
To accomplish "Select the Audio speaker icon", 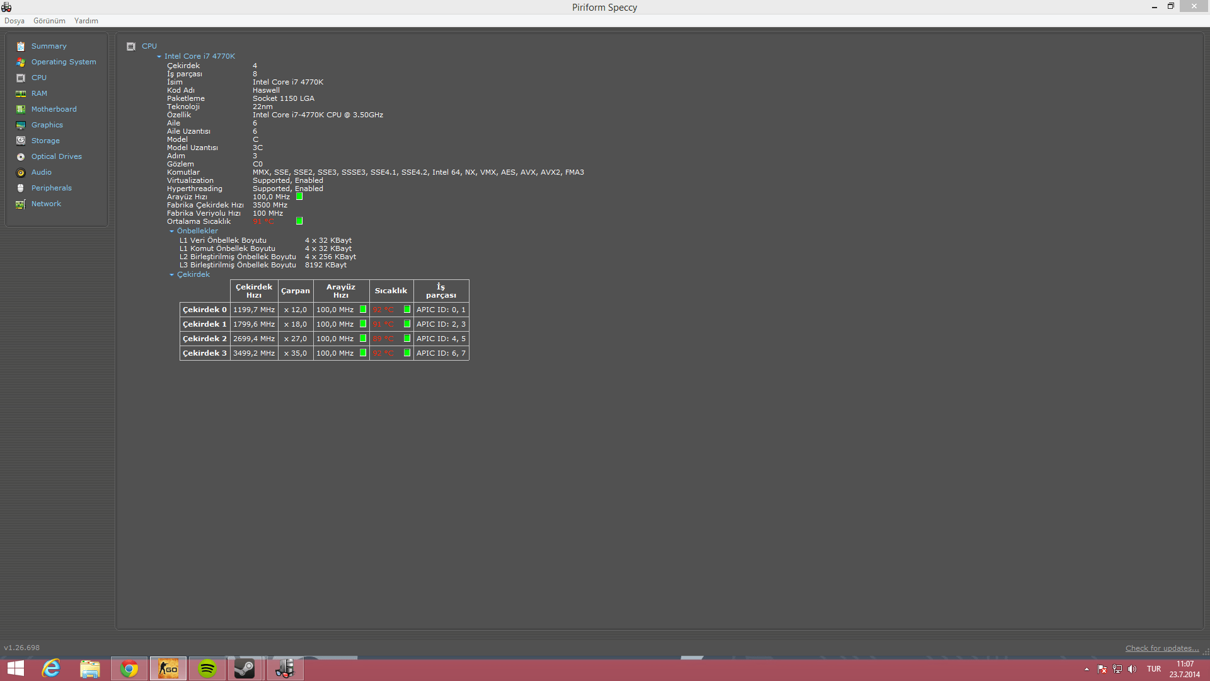I will point(21,173).
